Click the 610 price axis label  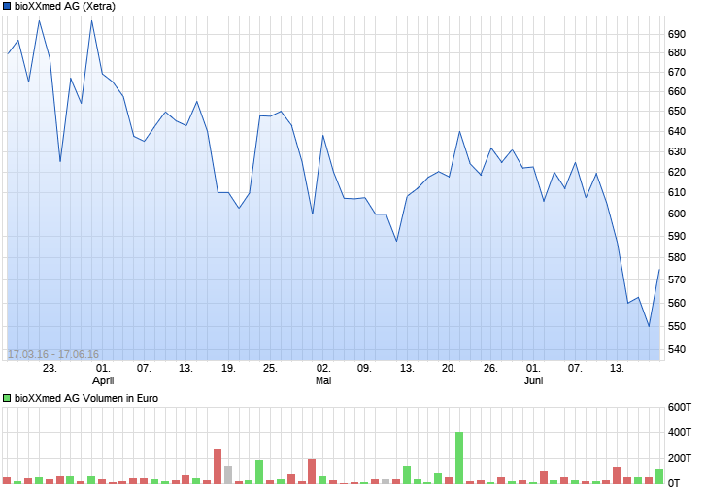tap(677, 192)
